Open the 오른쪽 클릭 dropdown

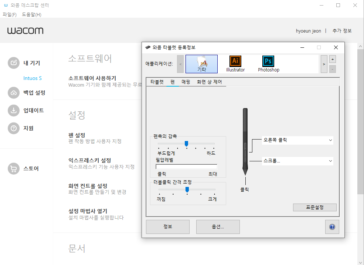[x=297, y=140]
